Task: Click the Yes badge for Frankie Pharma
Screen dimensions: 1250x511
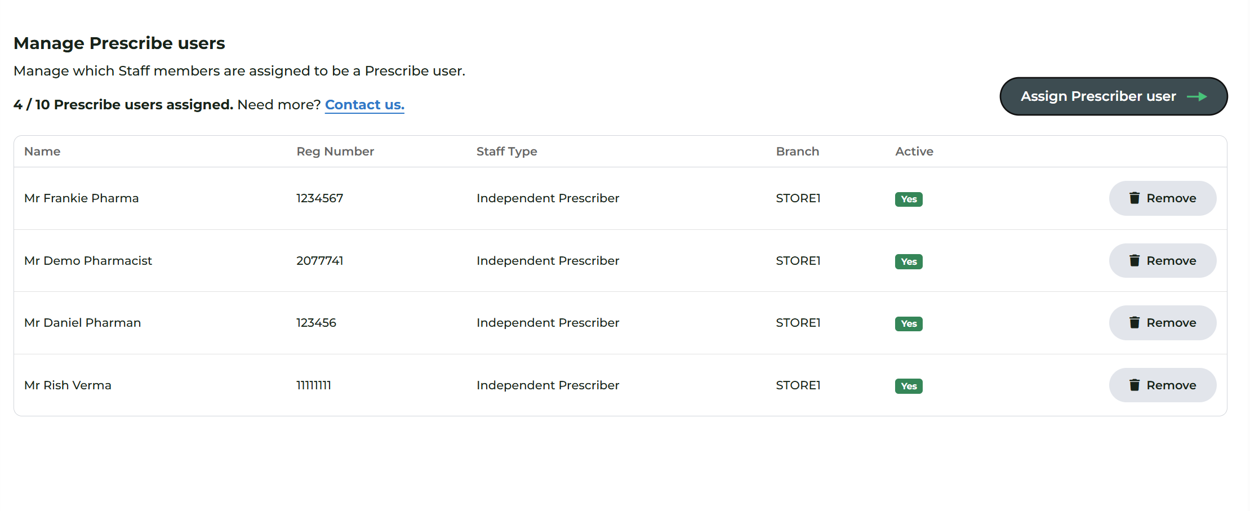Action: click(909, 199)
